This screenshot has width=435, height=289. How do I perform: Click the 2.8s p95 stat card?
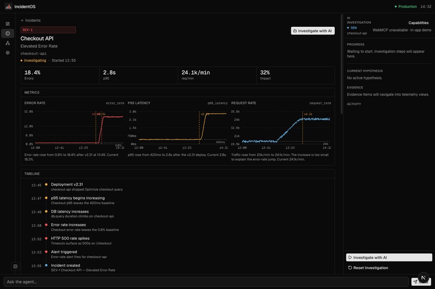(x=139, y=75)
